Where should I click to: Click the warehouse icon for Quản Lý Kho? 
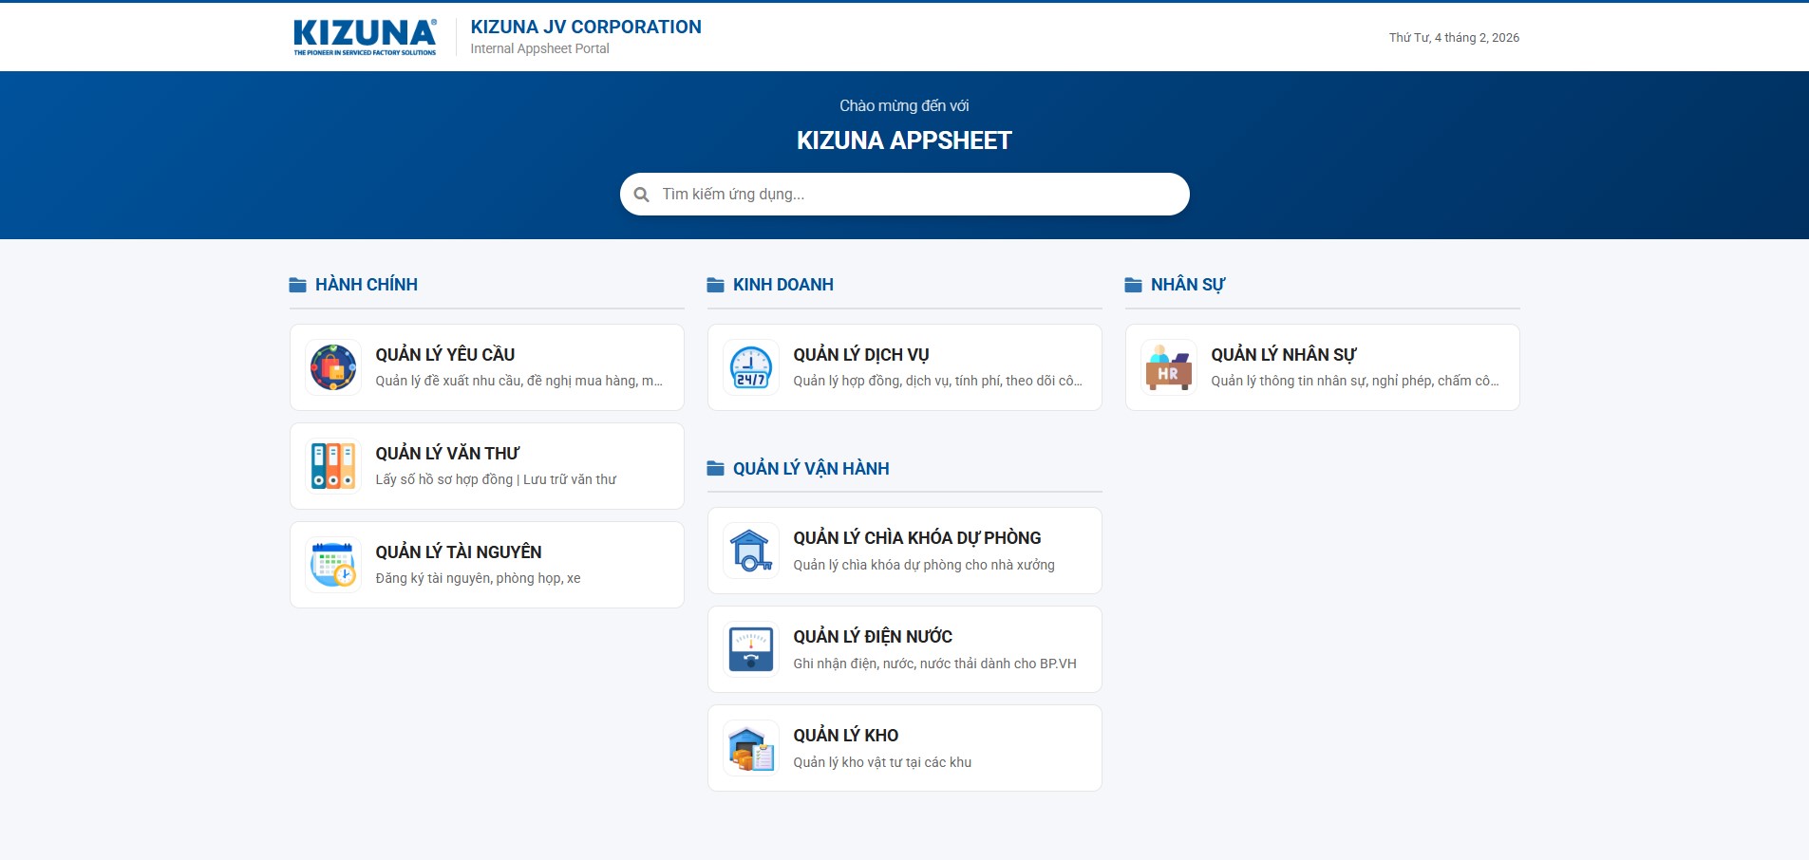(x=750, y=748)
